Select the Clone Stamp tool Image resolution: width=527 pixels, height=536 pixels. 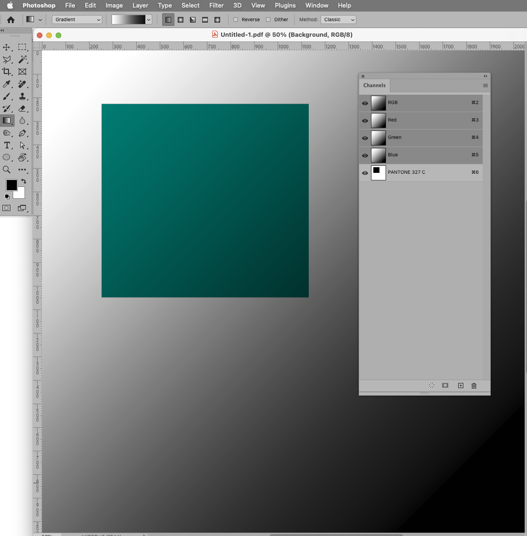point(23,96)
